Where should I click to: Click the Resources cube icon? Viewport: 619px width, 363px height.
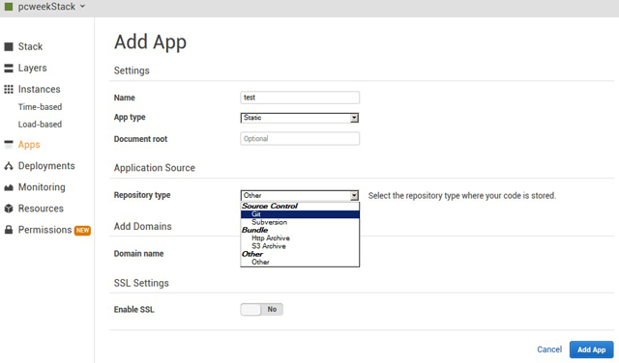click(x=9, y=209)
